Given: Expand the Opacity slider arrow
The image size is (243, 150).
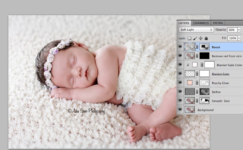Looking at the screenshot, I should coord(239,30).
